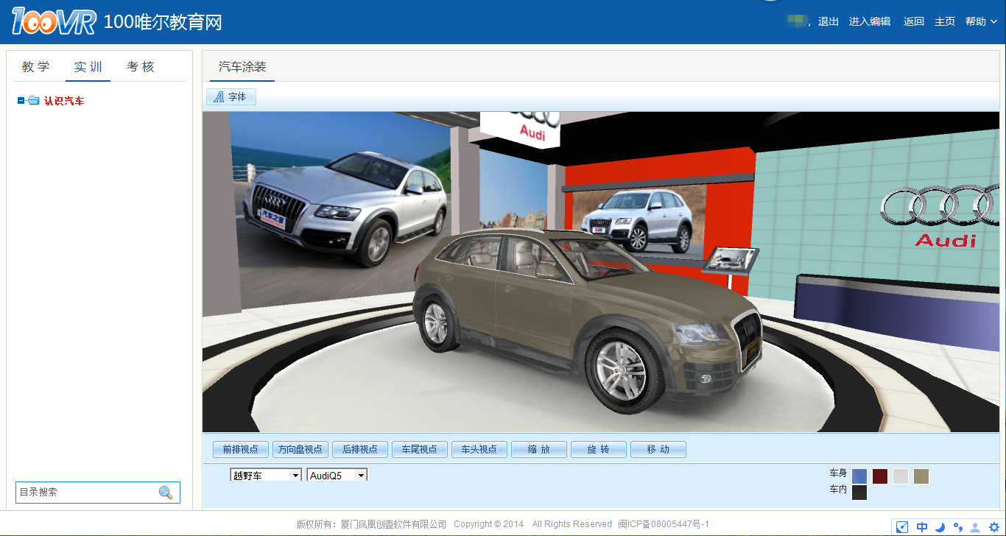
Task: Click the 认识汽车 folder icon
Action: (34, 101)
